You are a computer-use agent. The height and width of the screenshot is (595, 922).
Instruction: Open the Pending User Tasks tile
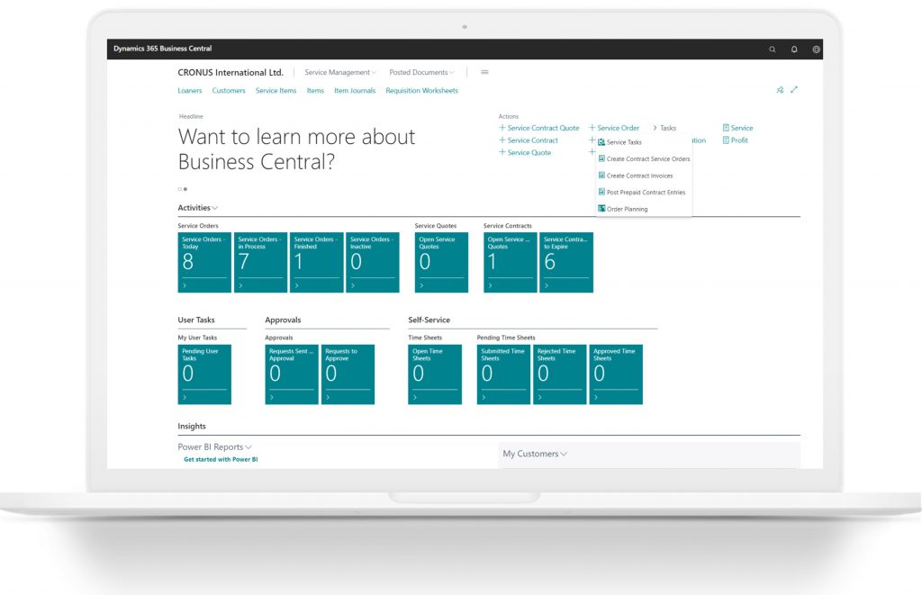204,374
